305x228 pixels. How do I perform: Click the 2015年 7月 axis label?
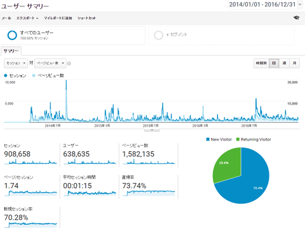[151, 126]
